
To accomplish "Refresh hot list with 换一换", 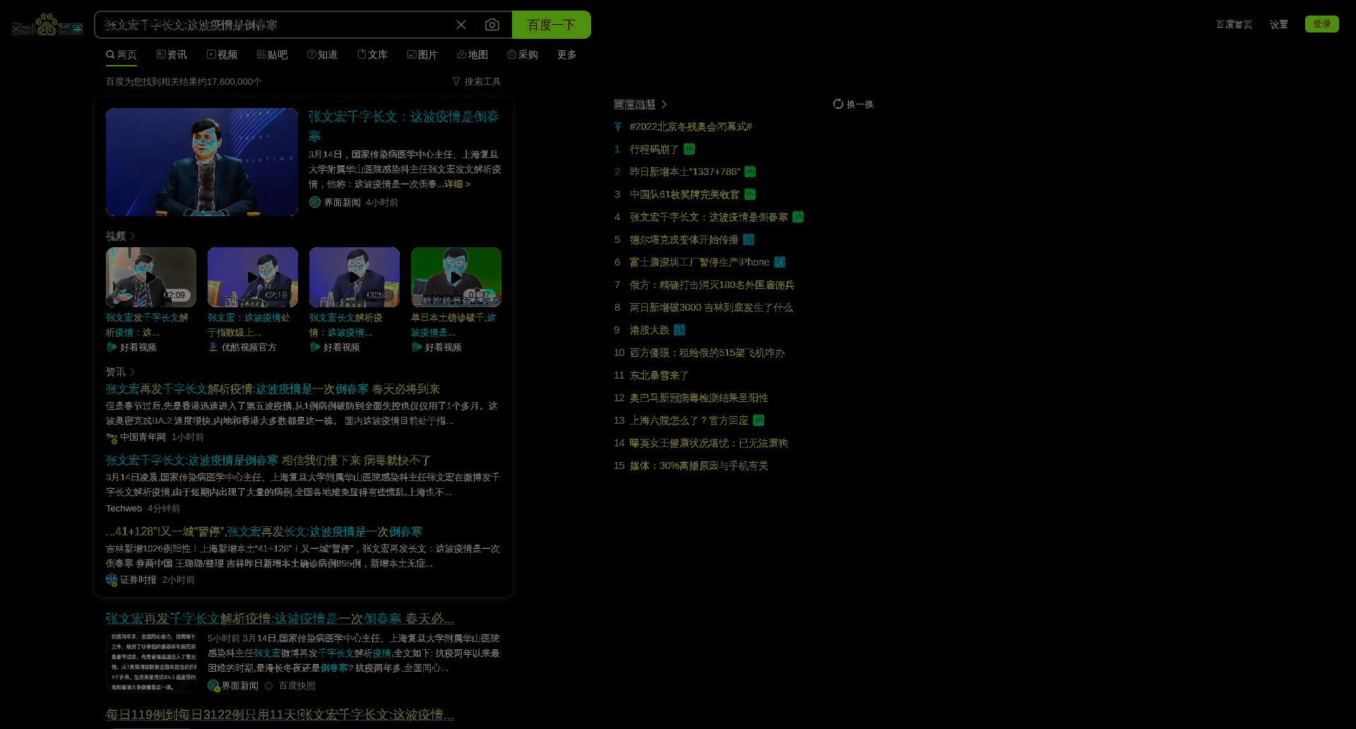I will [x=853, y=104].
